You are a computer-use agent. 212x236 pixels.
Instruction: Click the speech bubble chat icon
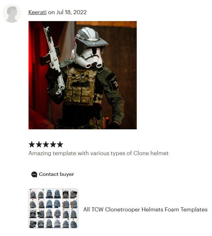(x=34, y=174)
